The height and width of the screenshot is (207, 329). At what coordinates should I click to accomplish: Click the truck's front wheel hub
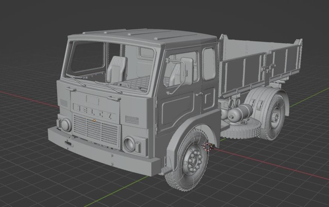(193, 160)
